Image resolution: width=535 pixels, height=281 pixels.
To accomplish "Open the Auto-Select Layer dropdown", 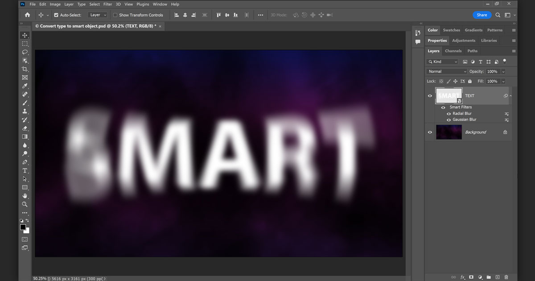I will point(98,15).
